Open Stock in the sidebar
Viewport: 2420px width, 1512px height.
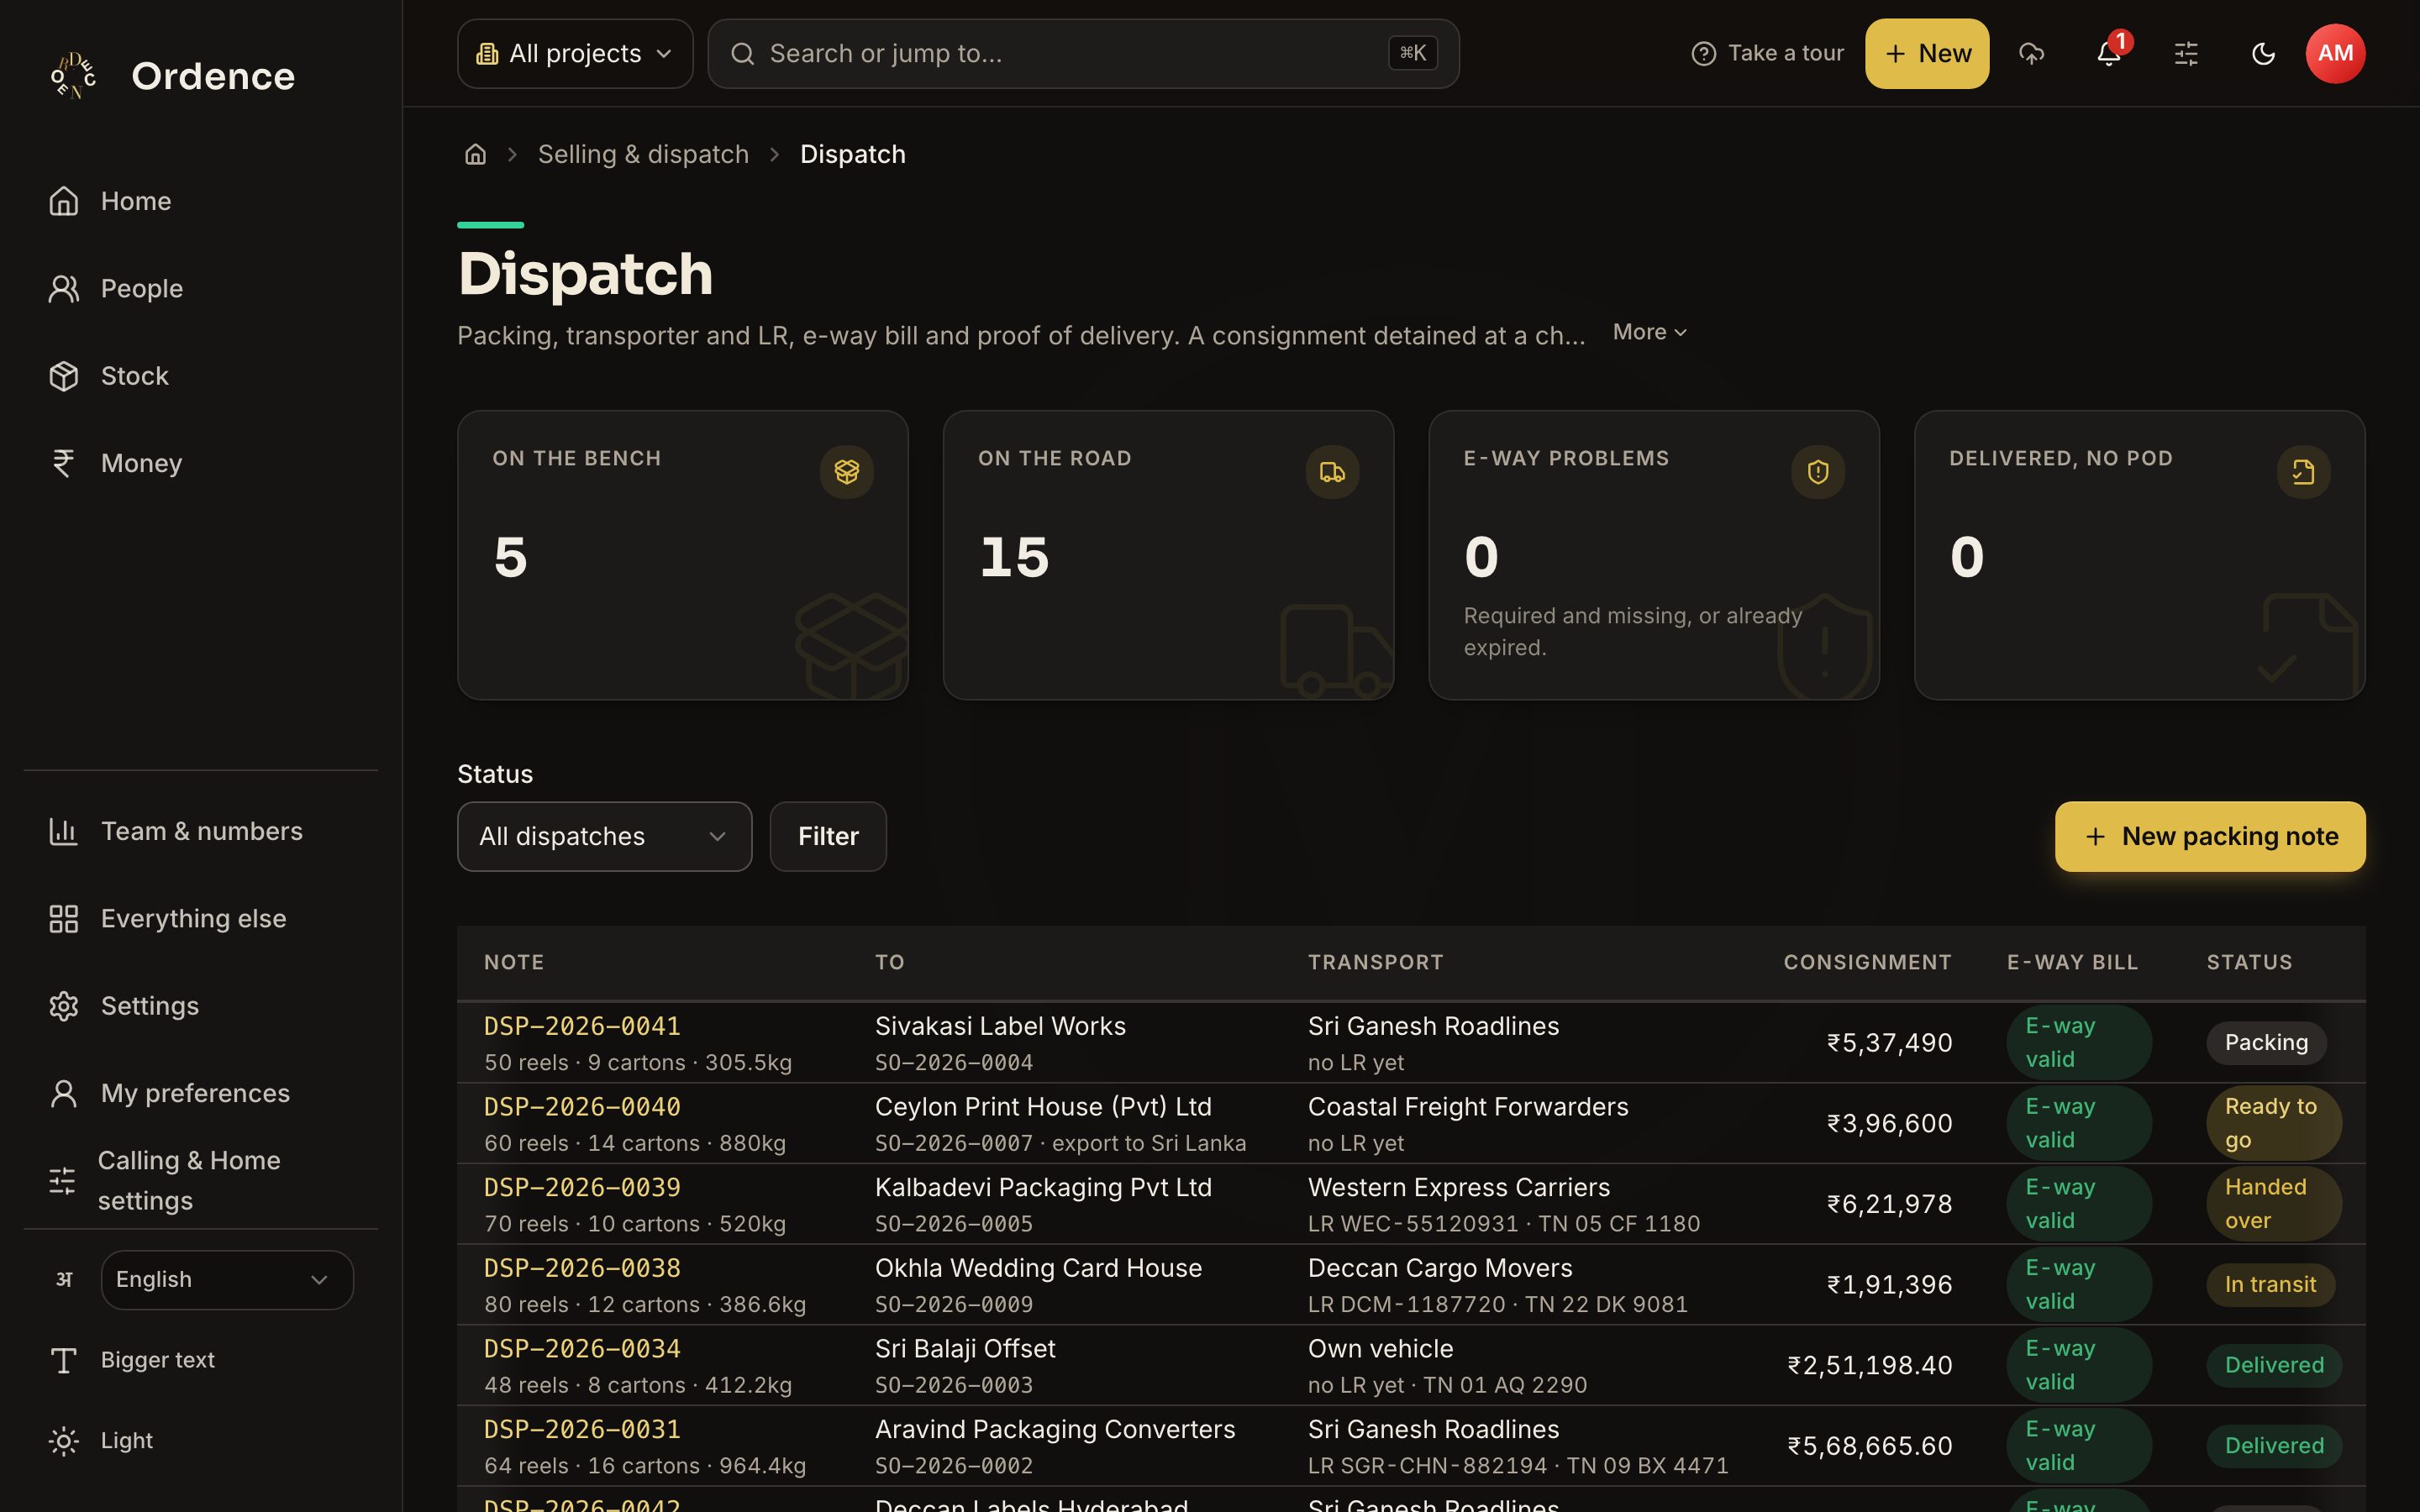200,376
